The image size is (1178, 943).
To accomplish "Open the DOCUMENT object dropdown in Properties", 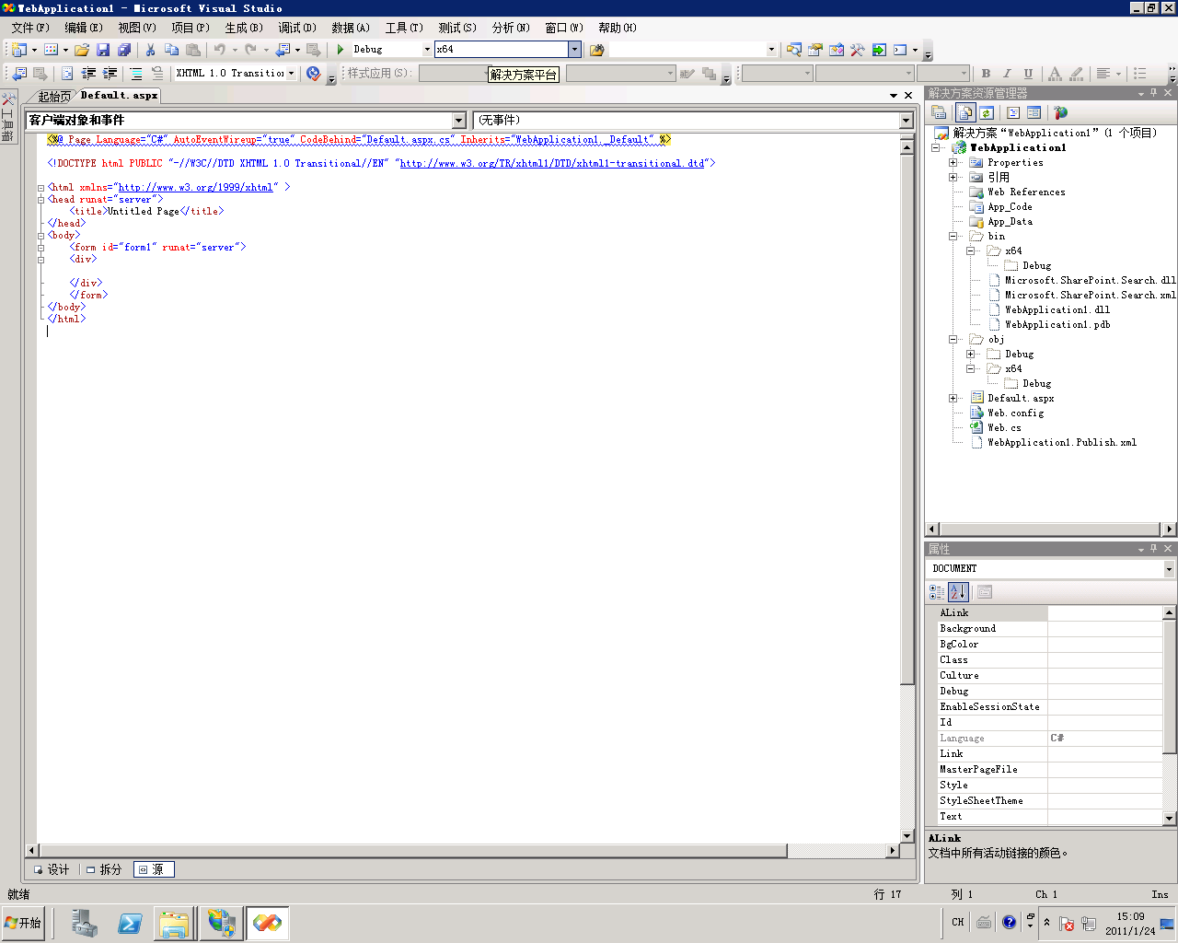I will 1169,569.
